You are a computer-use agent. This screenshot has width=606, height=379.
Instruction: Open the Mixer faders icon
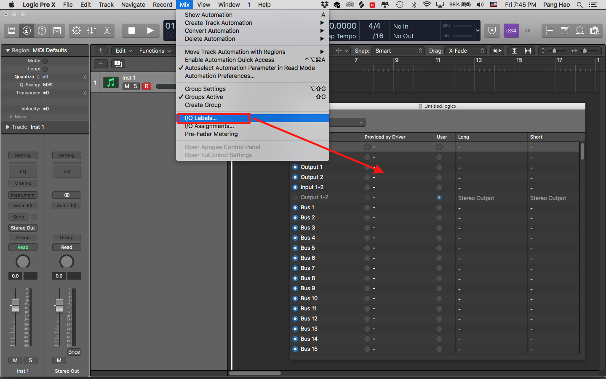pos(91,30)
